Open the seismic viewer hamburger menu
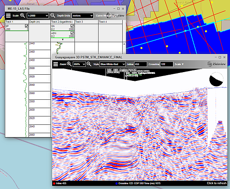230x189 pixels. point(56,64)
